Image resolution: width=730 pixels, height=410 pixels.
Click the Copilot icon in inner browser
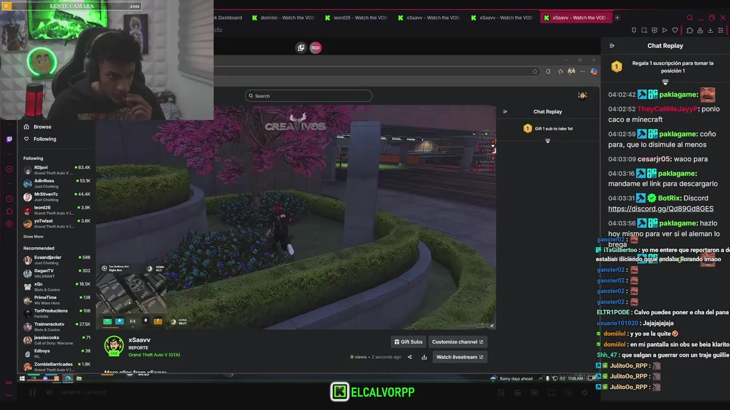pyautogui.click(x=594, y=71)
